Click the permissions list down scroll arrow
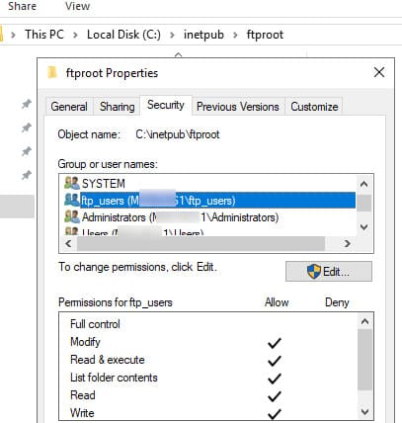Viewport: 402px width, 423px height. coord(364,411)
